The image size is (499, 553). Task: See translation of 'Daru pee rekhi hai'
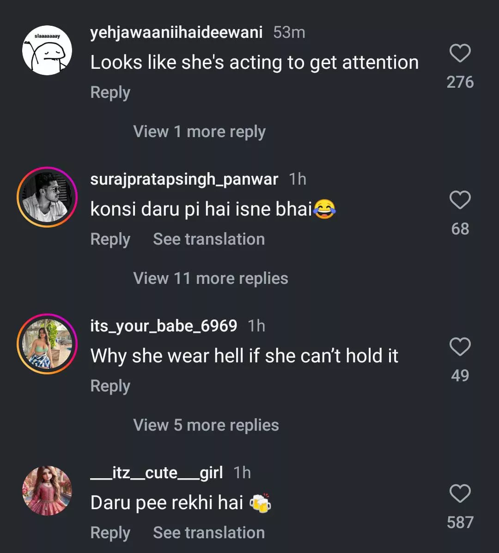[x=209, y=533]
